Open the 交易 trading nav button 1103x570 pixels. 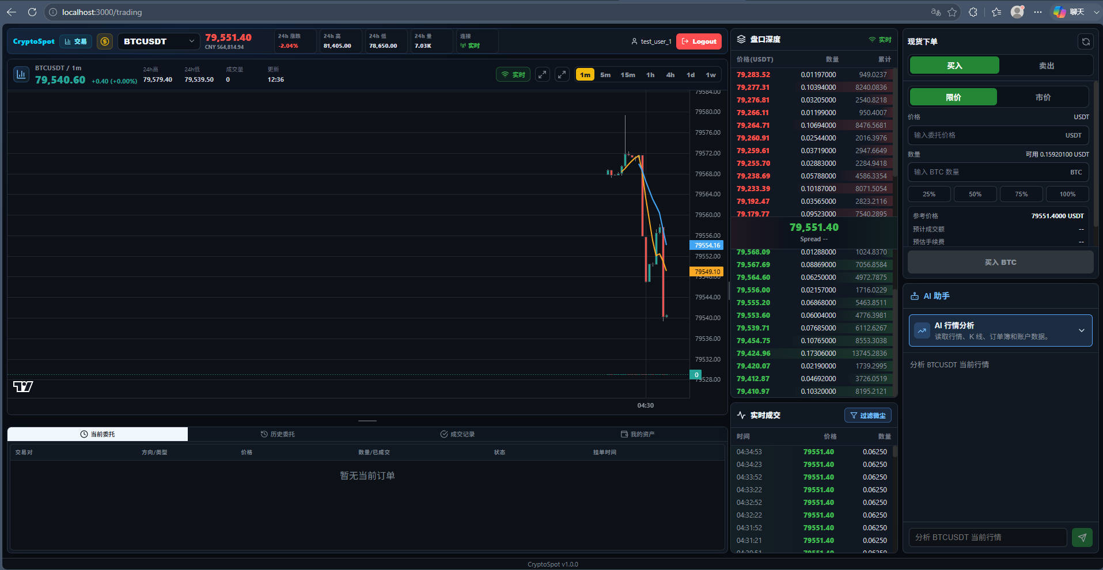[x=76, y=41]
